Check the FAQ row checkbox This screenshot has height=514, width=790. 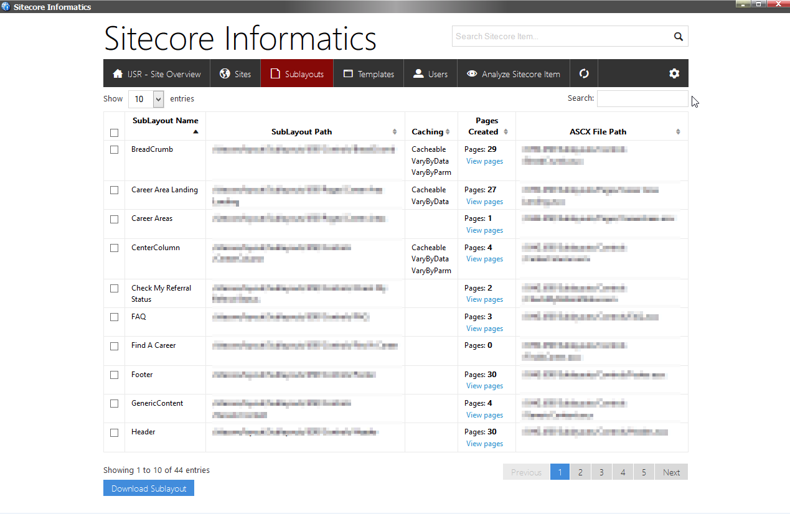114,317
